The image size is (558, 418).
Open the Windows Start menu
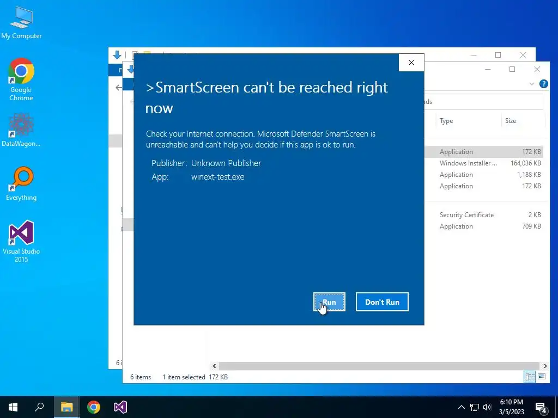(13, 407)
